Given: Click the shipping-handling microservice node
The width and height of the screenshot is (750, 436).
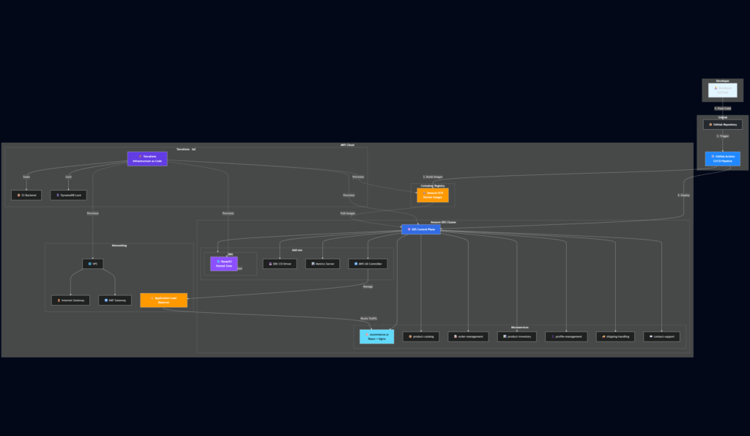Looking at the screenshot, I should (615, 336).
